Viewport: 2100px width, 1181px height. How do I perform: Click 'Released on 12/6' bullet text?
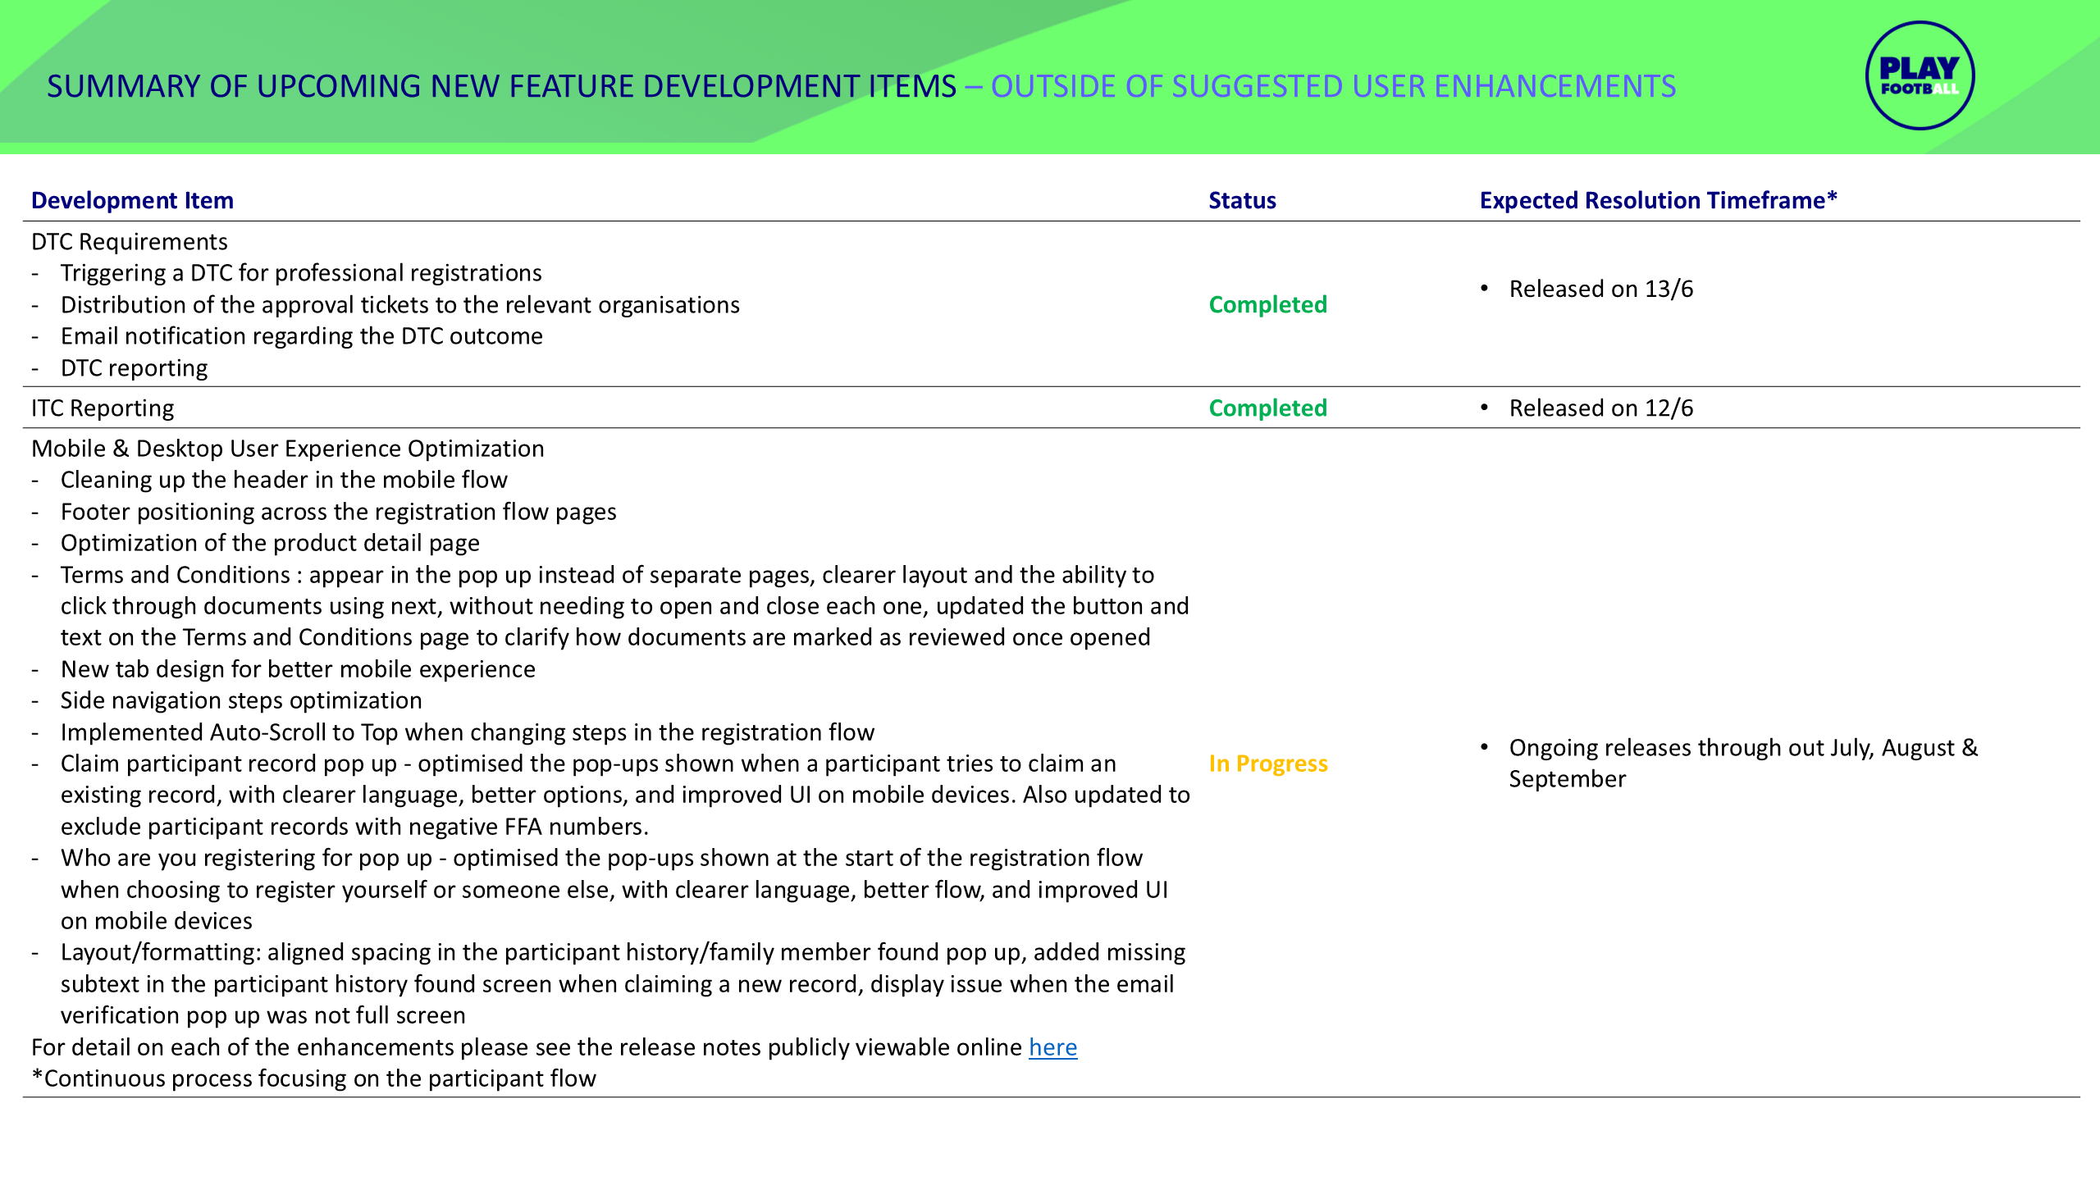1600,408
